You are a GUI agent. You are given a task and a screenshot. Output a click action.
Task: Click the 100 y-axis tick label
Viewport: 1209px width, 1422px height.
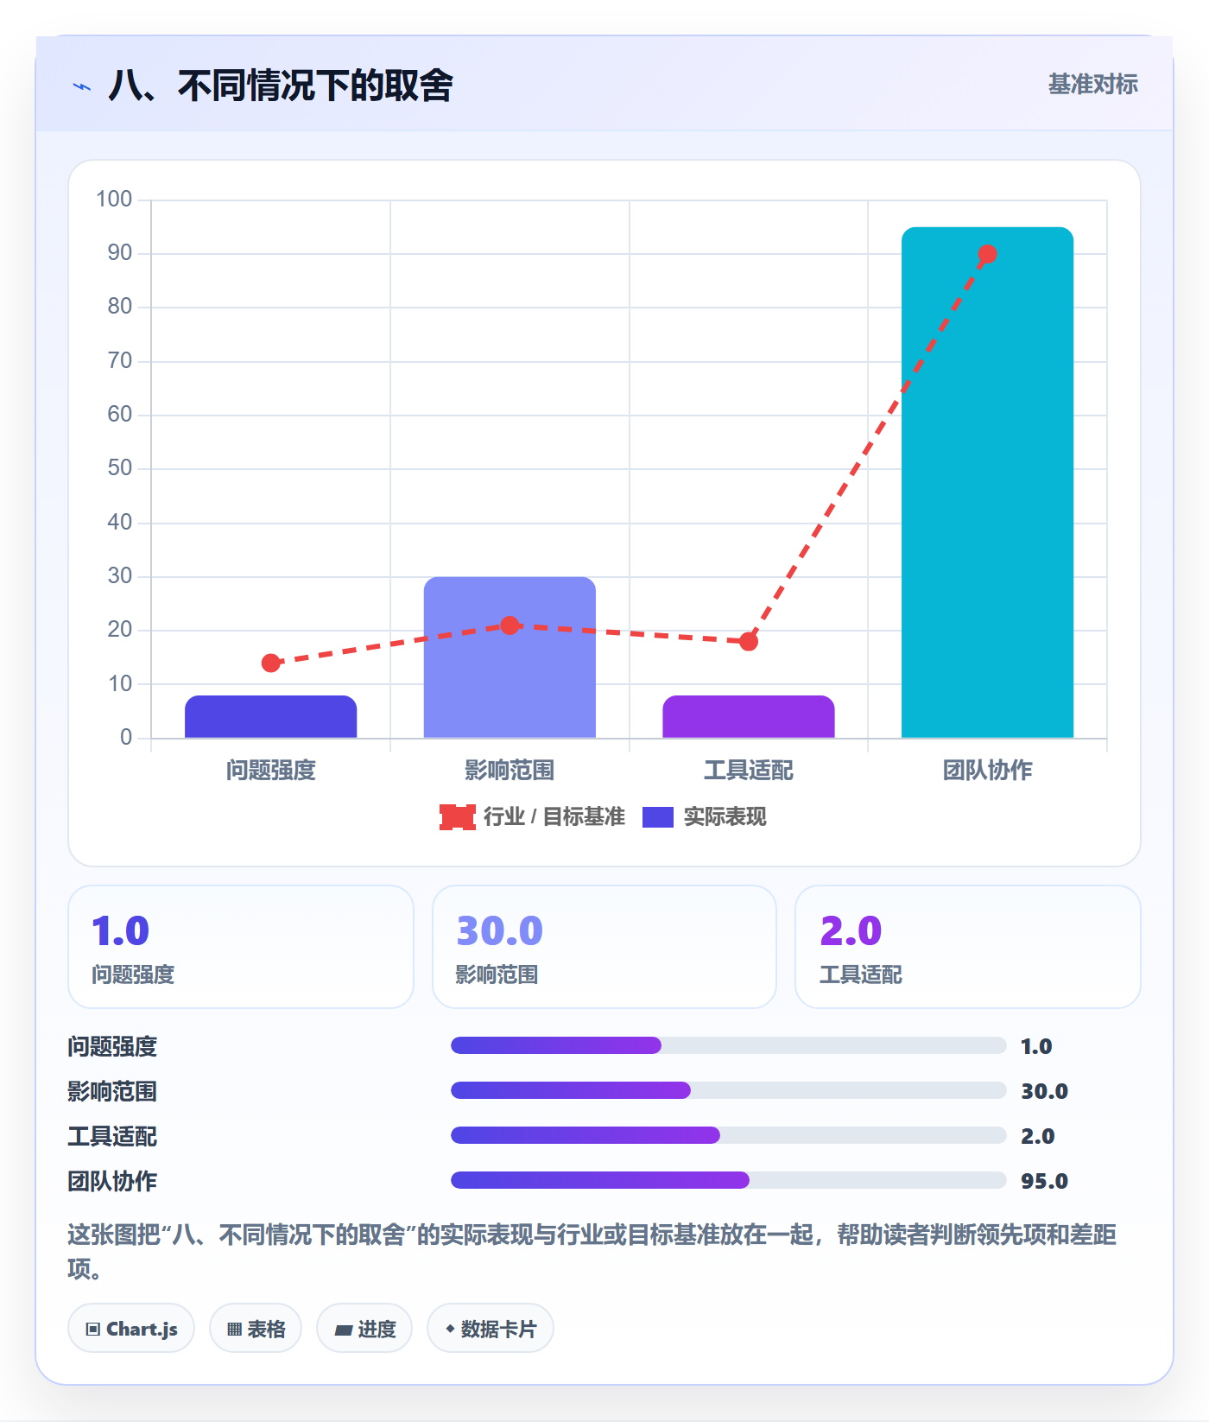point(114,200)
